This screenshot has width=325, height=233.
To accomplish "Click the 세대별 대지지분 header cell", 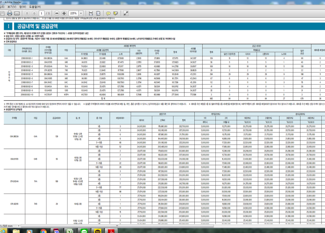I will pyautogui.click(x=193, y=50).
